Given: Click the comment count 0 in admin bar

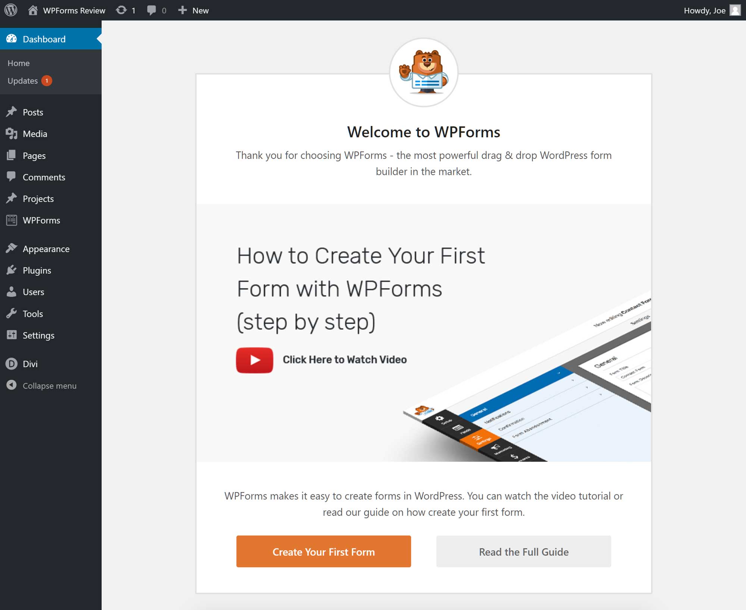Looking at the screenshot, I should 164,10.
